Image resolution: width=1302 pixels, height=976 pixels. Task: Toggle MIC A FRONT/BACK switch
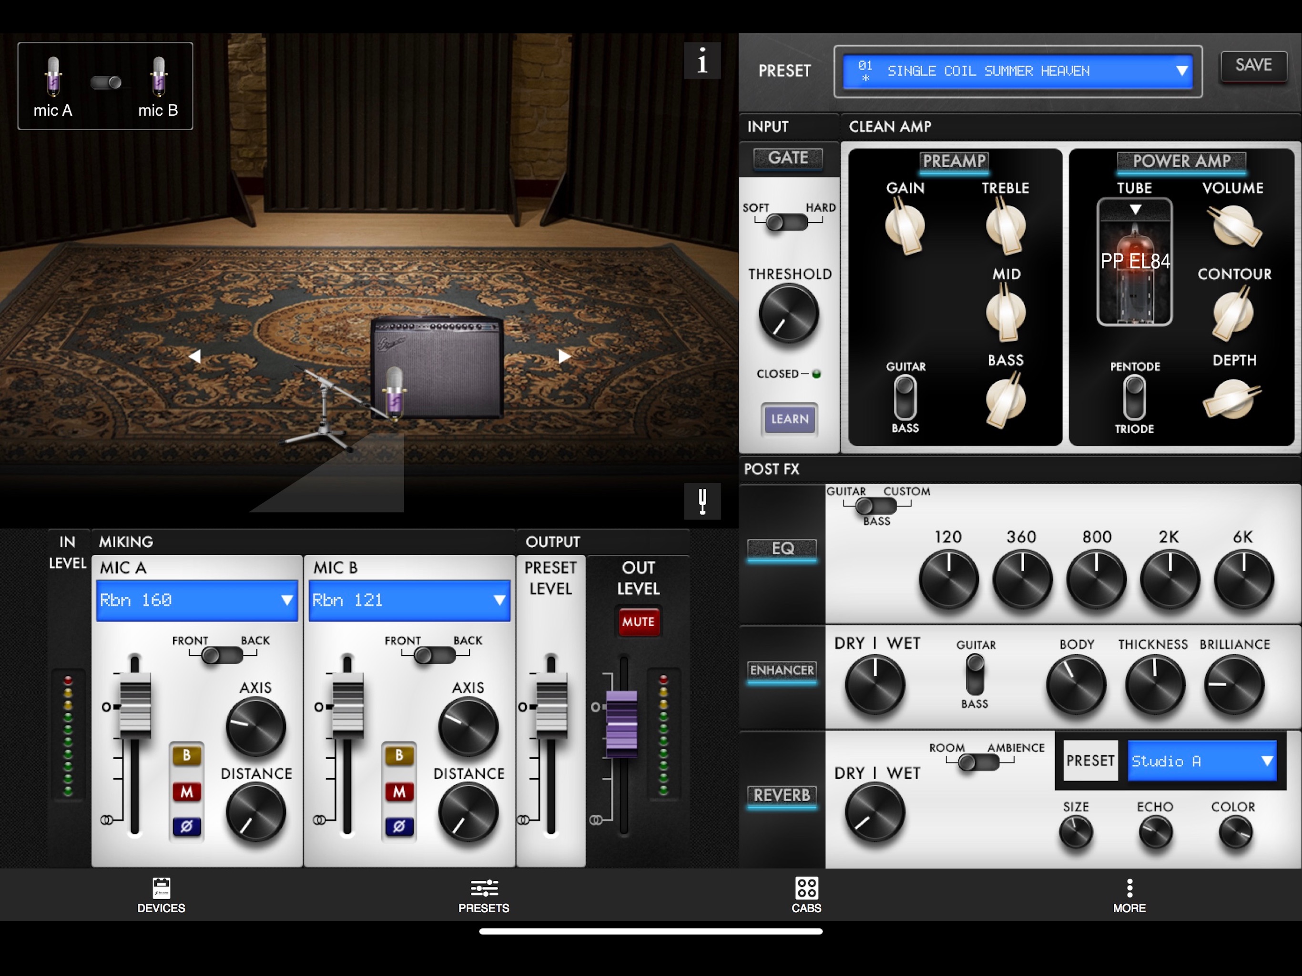point(222,655)
